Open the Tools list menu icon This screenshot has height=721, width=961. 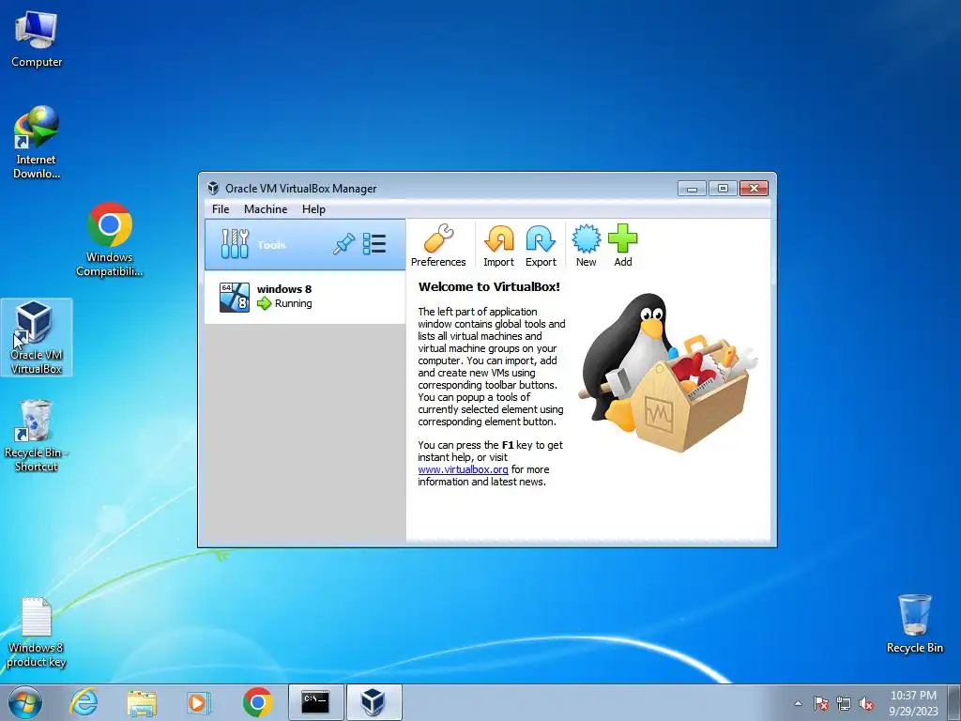[x=374, y=243]
